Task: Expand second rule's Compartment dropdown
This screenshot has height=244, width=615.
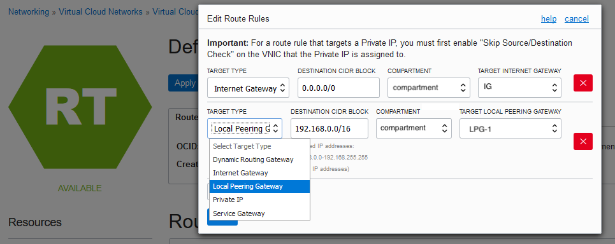Action: (414, 128)
